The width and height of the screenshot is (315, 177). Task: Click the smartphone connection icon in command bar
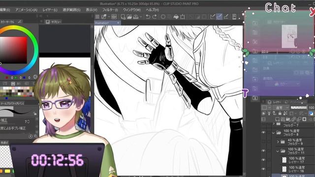coord(234,17)
